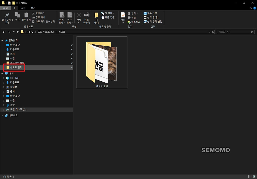
Task: Choose 선택 안 함 (Select none)
Action: (x=151, y=17)
